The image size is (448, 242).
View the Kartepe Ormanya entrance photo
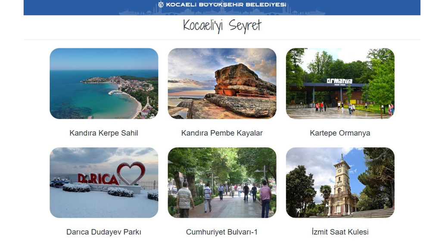(340, 84)
